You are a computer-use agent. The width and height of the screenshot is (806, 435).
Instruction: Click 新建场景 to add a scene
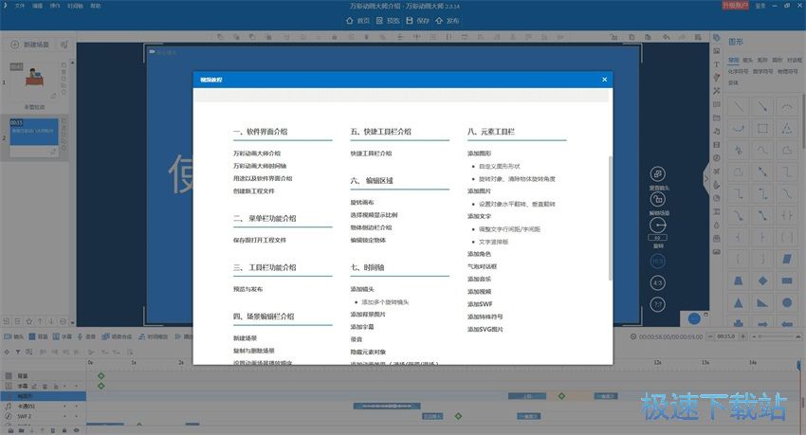pos(30,45)
